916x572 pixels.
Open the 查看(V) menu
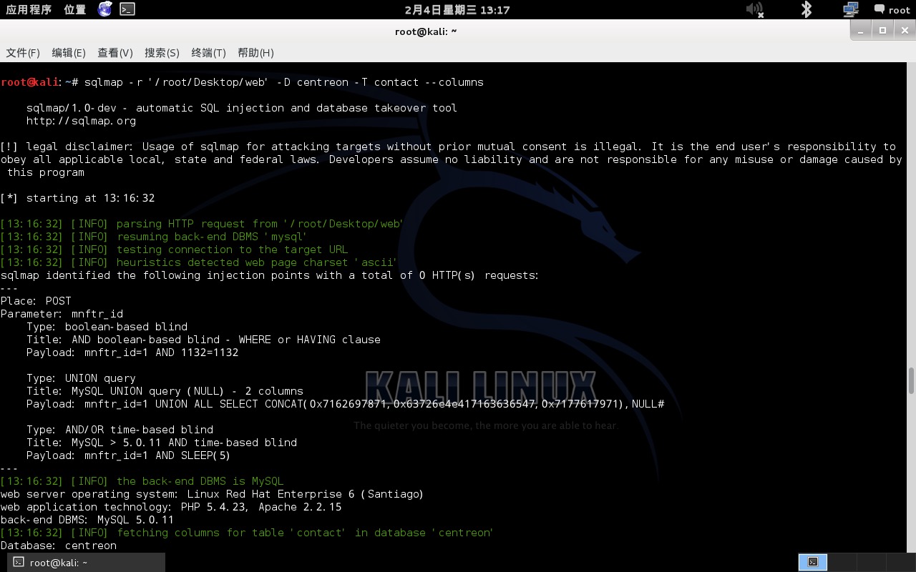(115, 53)
